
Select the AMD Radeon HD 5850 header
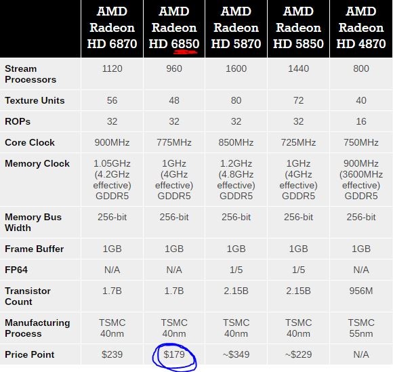298,28
